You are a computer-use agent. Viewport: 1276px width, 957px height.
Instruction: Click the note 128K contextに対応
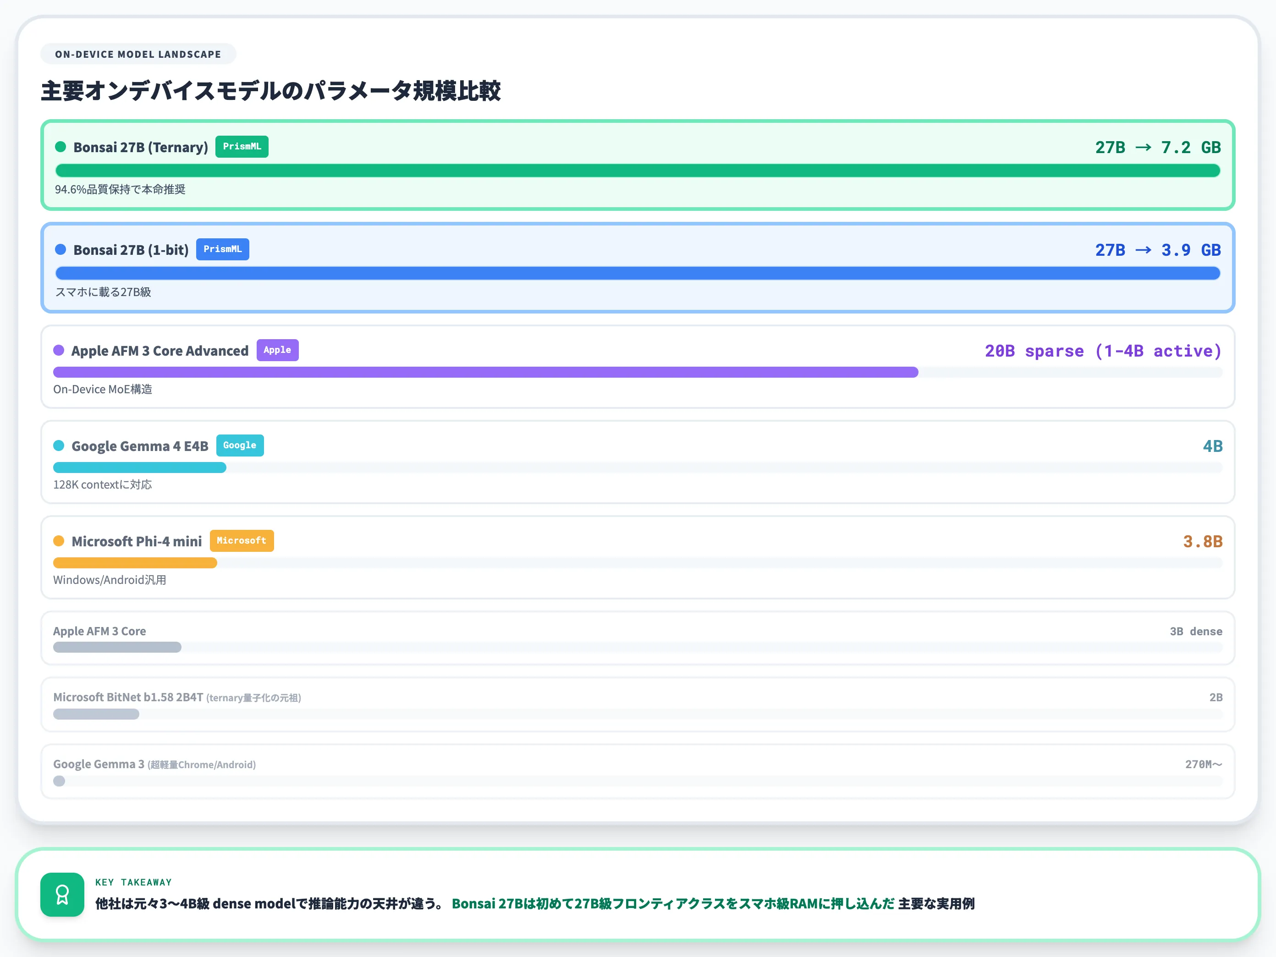click(x=103, y=484)
